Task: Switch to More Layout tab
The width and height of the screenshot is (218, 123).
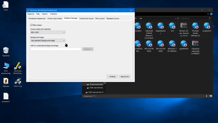Action: (x=100, y=18)
